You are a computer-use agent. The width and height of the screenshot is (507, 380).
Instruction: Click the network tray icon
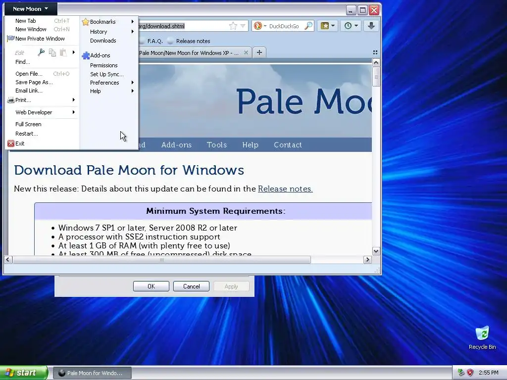click(x=461, y=373)
